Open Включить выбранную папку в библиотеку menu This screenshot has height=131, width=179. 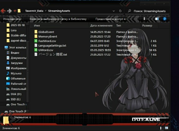pos(59,19)
